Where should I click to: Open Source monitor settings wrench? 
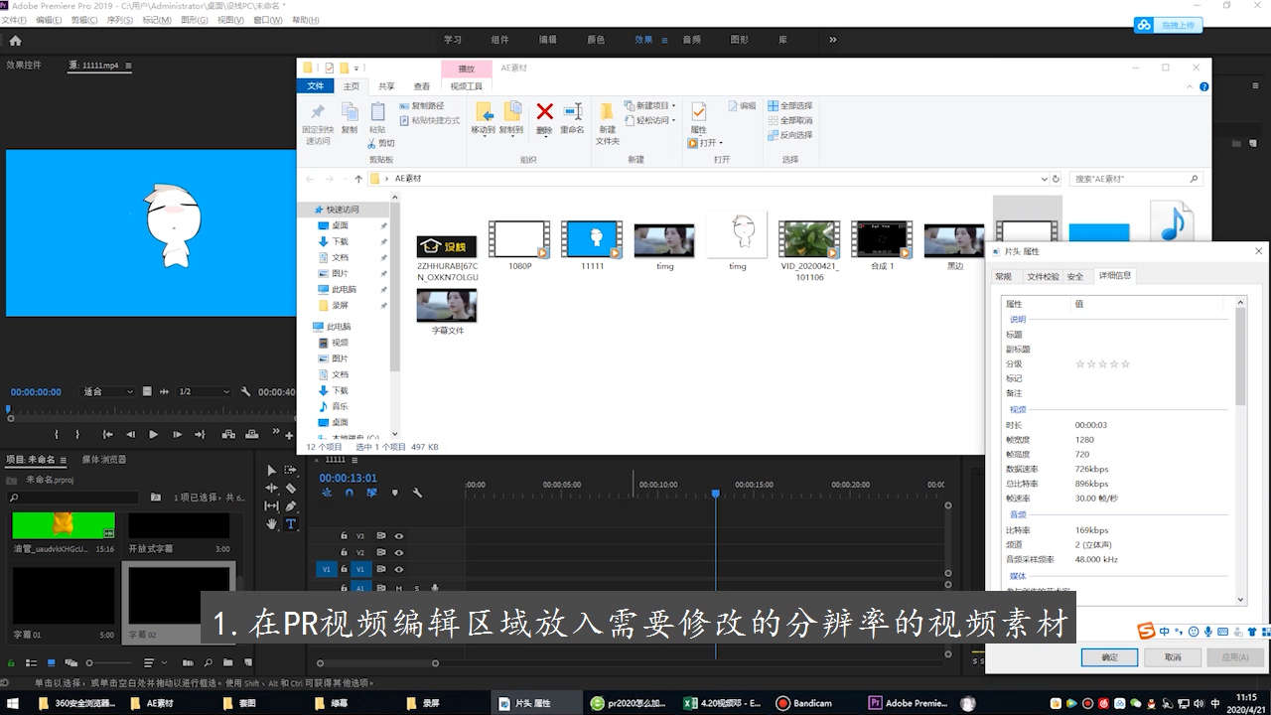pyautogui.click(x=245, y=391)
